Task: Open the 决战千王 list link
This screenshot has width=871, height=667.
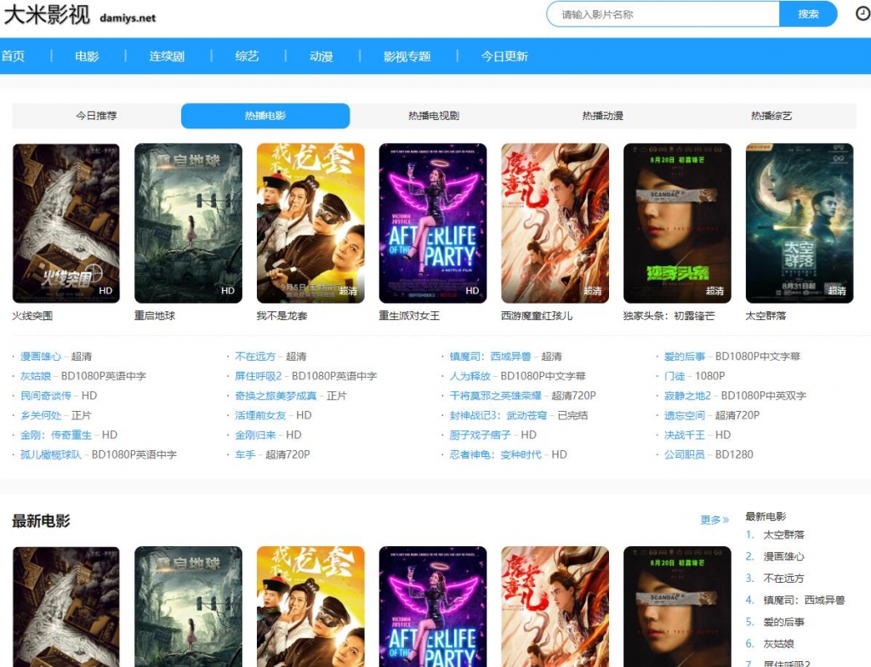Action: tap(685, 435)
